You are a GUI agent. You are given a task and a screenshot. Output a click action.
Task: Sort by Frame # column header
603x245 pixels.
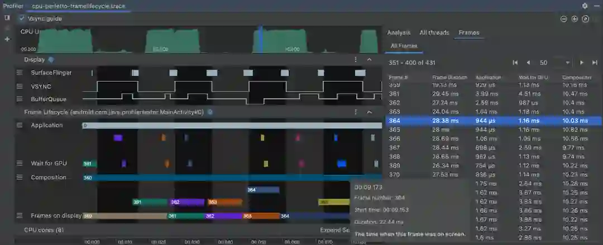click(398, 78)
